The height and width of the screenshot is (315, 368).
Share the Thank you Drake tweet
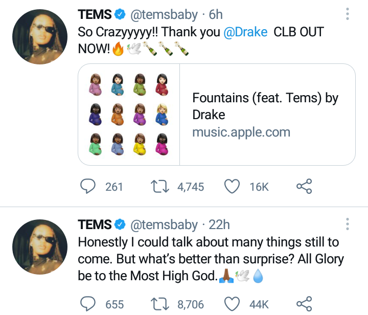304,187
